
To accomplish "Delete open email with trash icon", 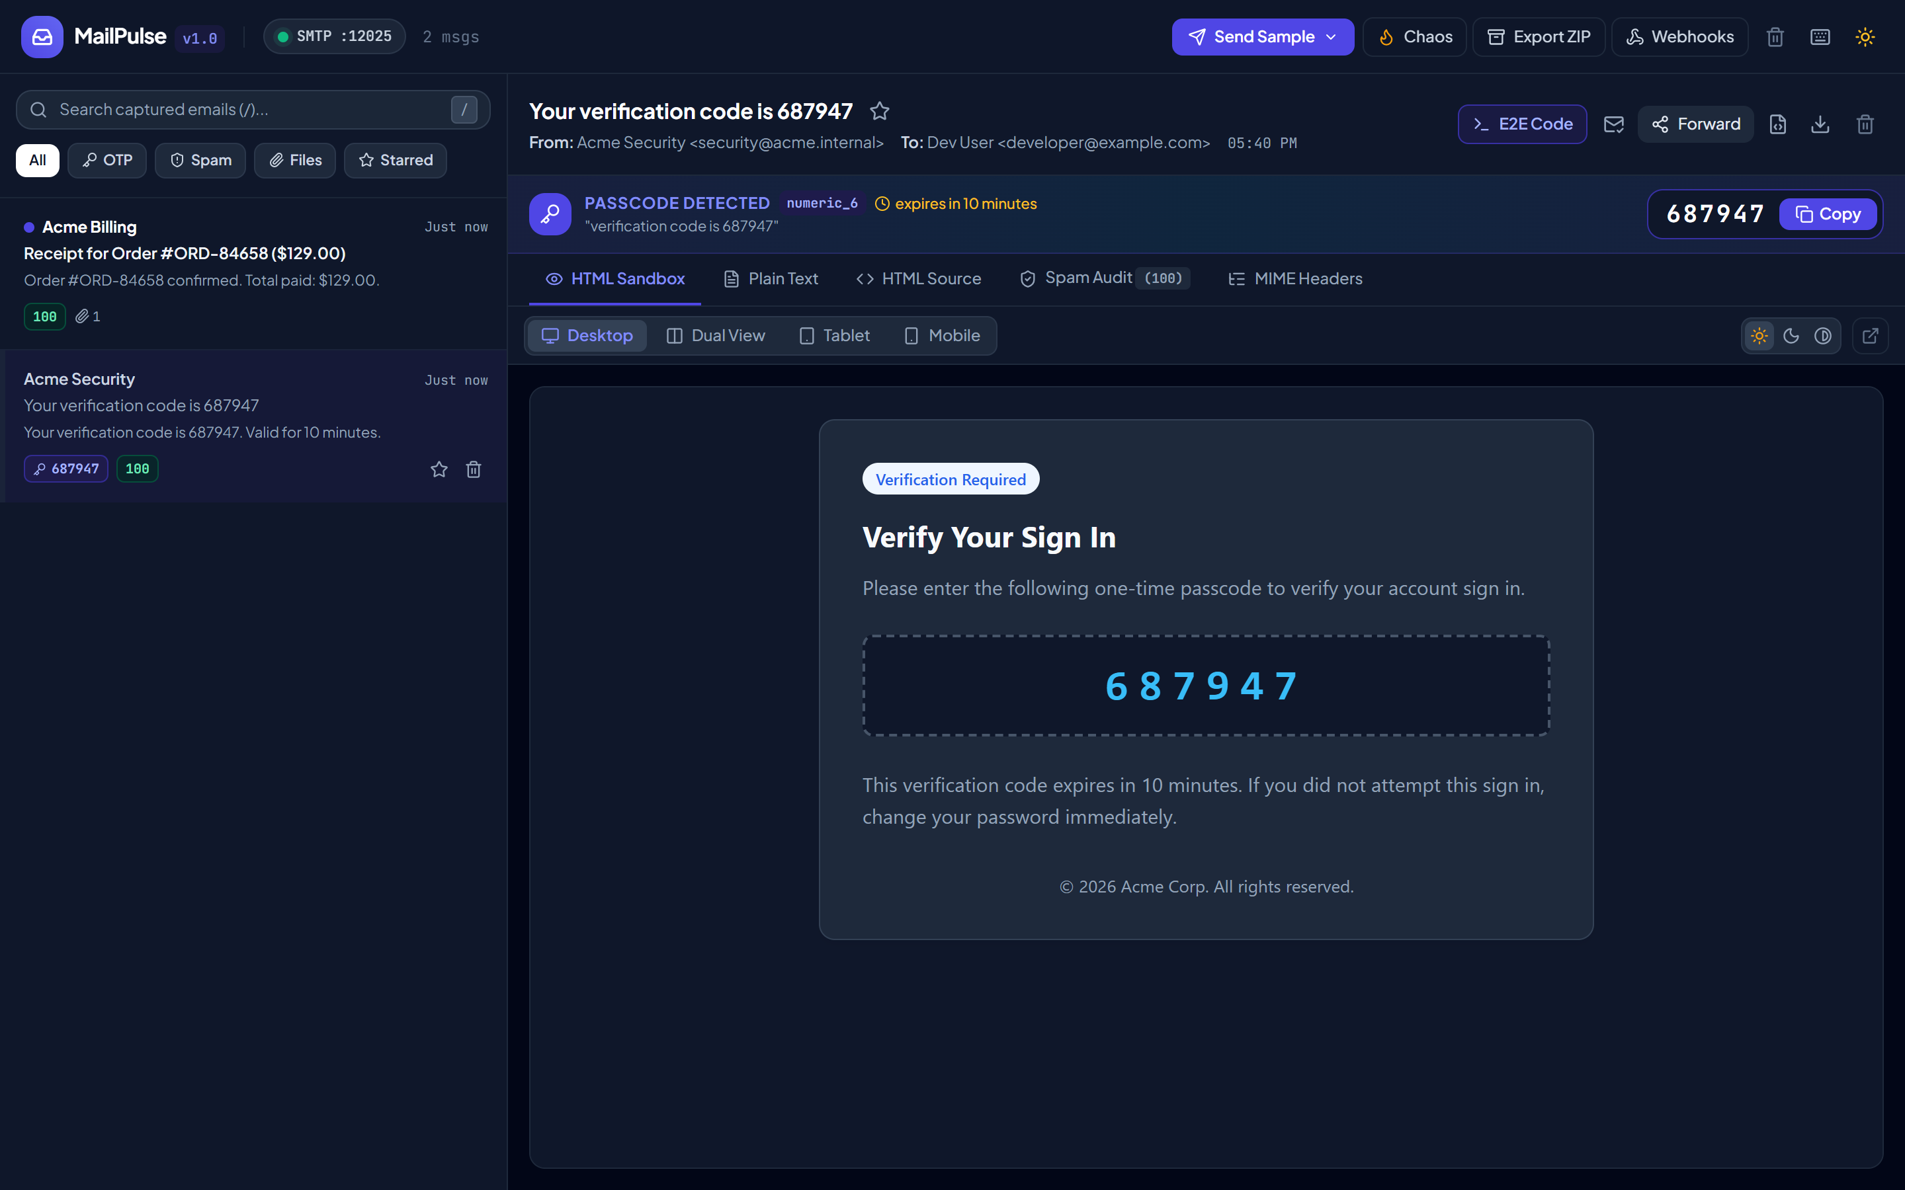I will [x=1865, y=124].
